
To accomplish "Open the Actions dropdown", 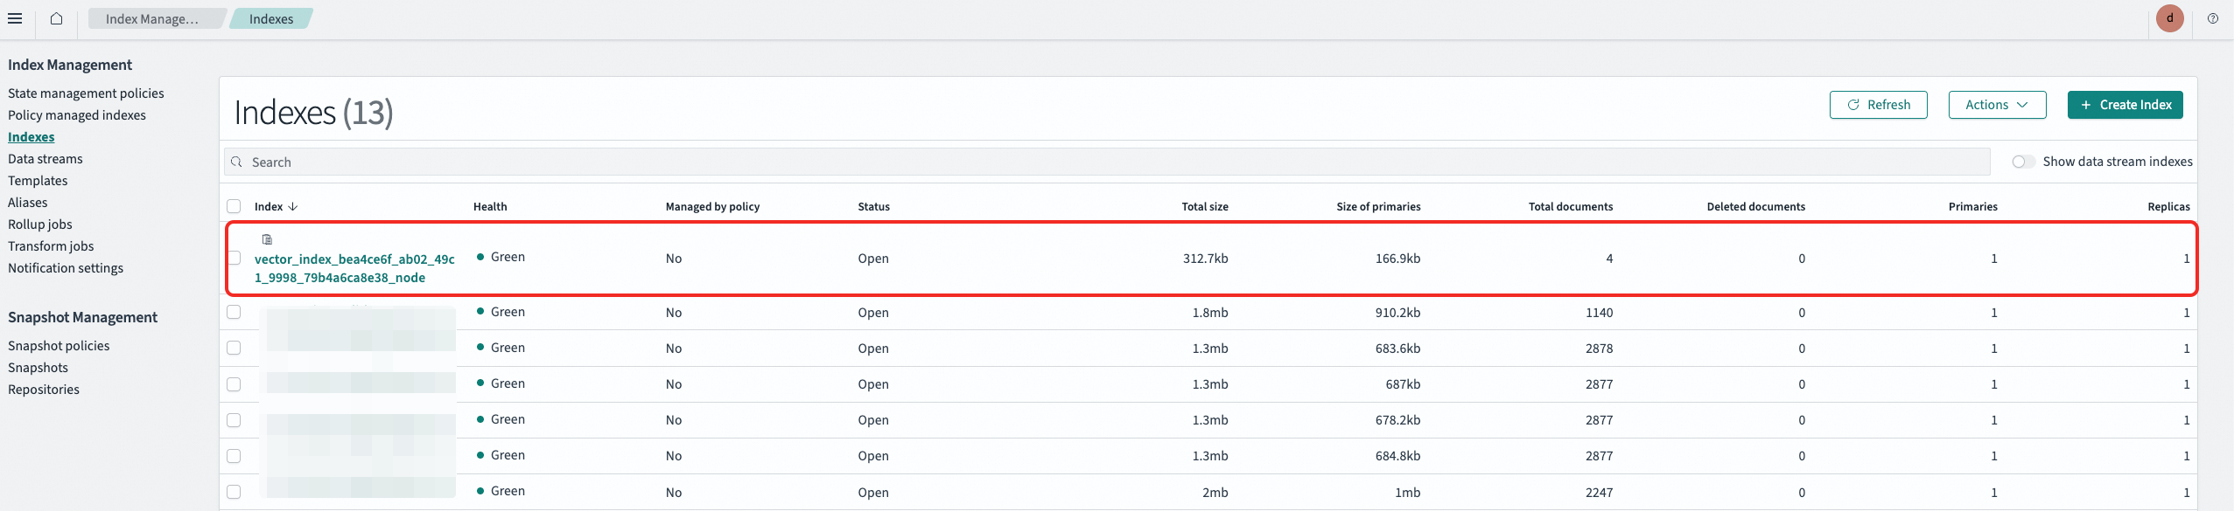I will pyautogui.click(x=1997, y=105).
